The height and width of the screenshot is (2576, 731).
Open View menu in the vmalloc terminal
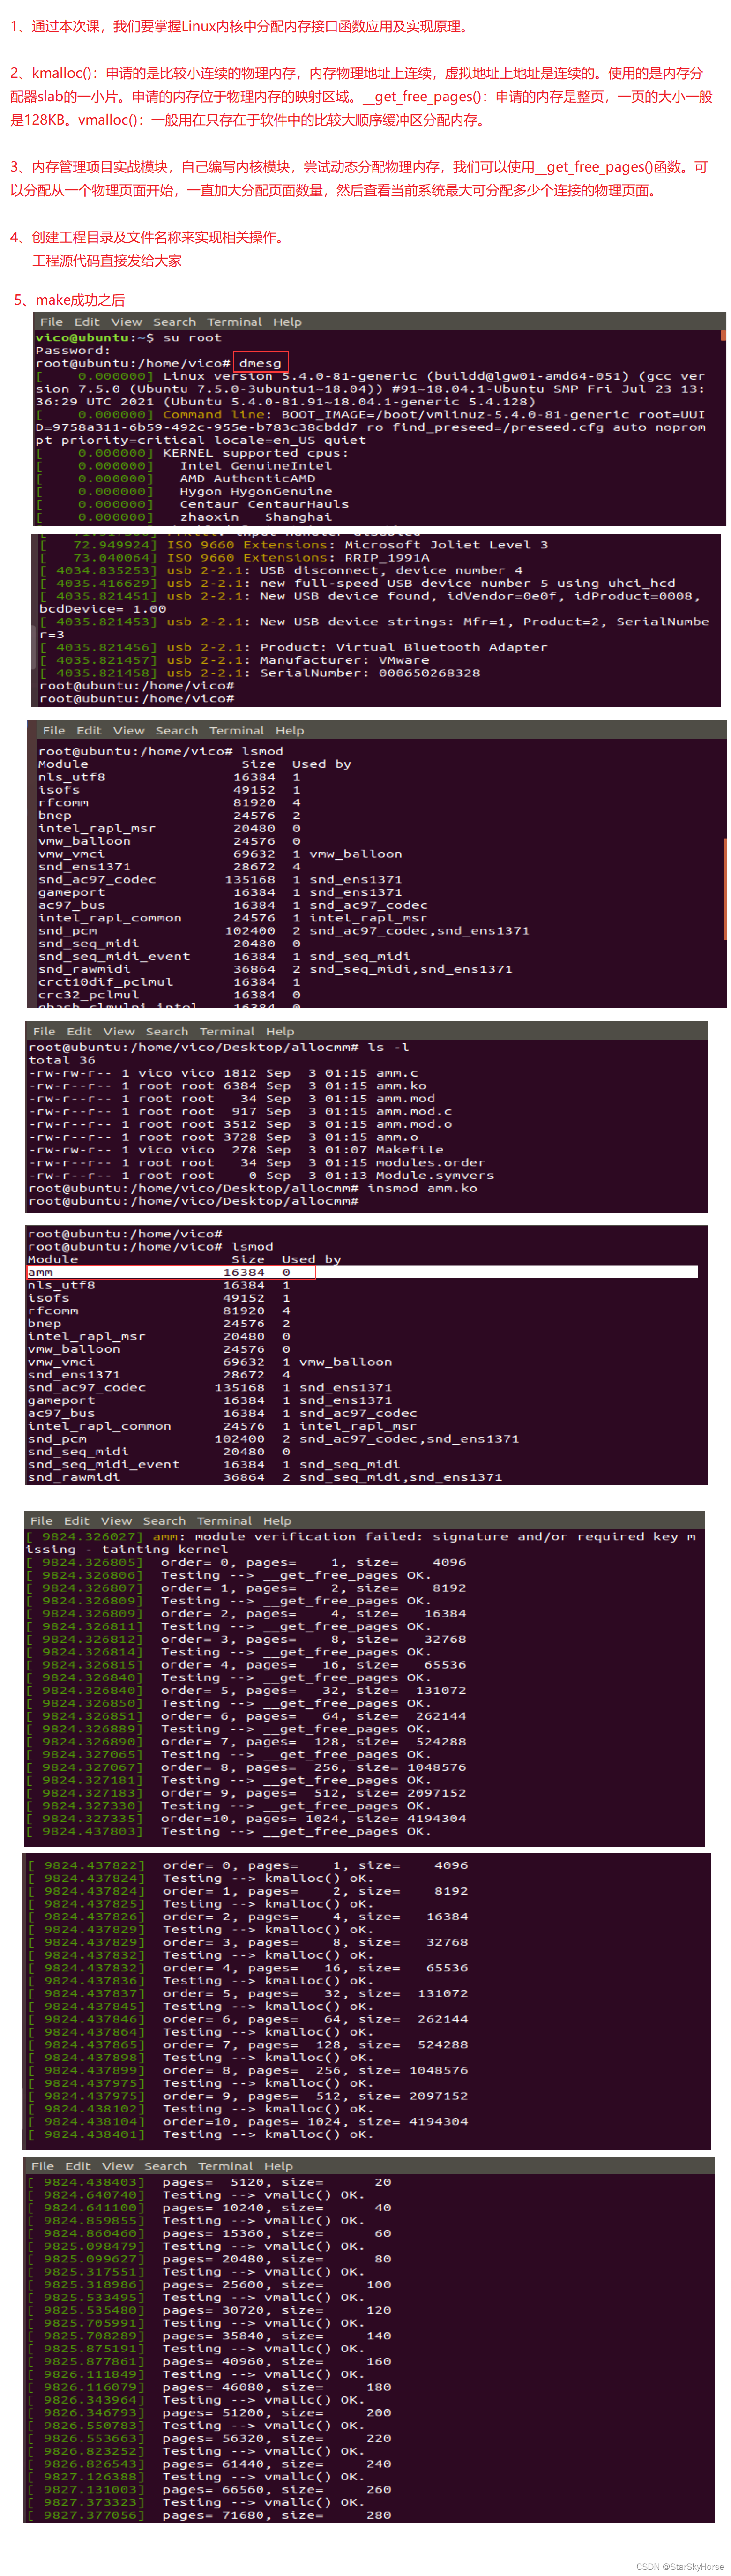(x=118, y=2166)
